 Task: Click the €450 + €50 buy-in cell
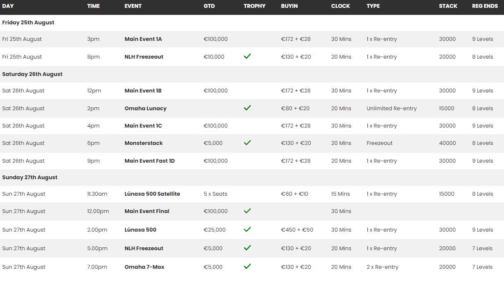(x=297, y=230)
